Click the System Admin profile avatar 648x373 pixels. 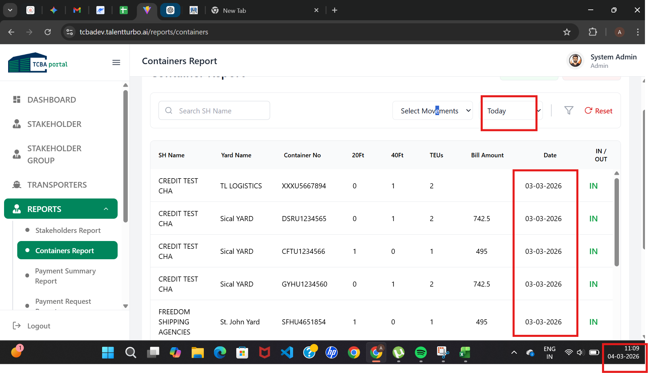[575, 61]
